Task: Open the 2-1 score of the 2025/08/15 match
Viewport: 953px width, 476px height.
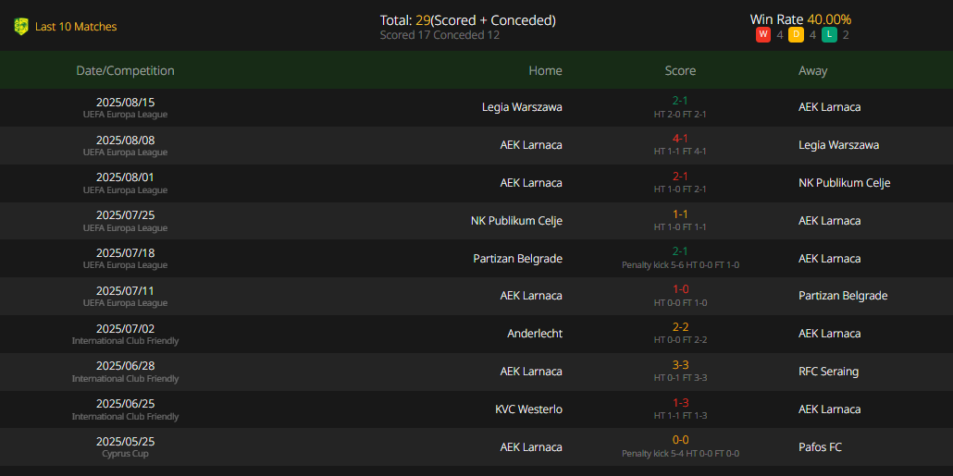Action: pos(680,101)
